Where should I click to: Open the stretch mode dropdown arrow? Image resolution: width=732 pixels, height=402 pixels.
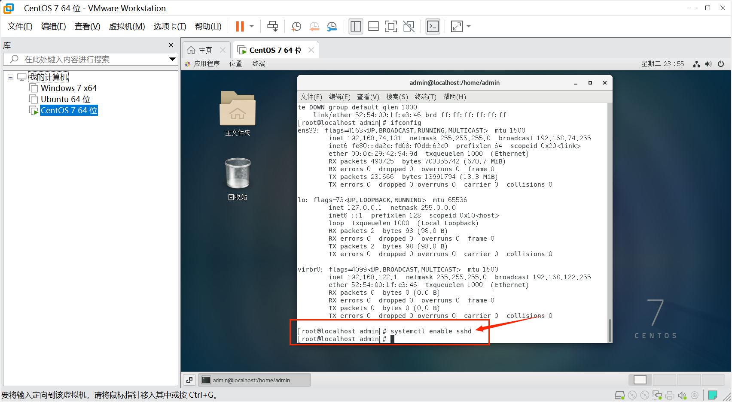click(469, 26)
